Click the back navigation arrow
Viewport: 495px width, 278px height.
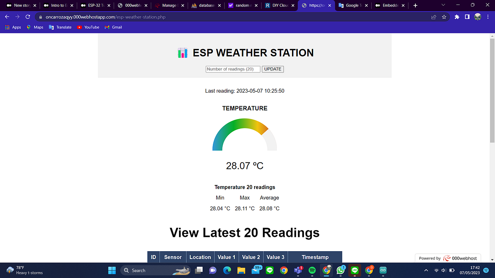tap(7, 17)
